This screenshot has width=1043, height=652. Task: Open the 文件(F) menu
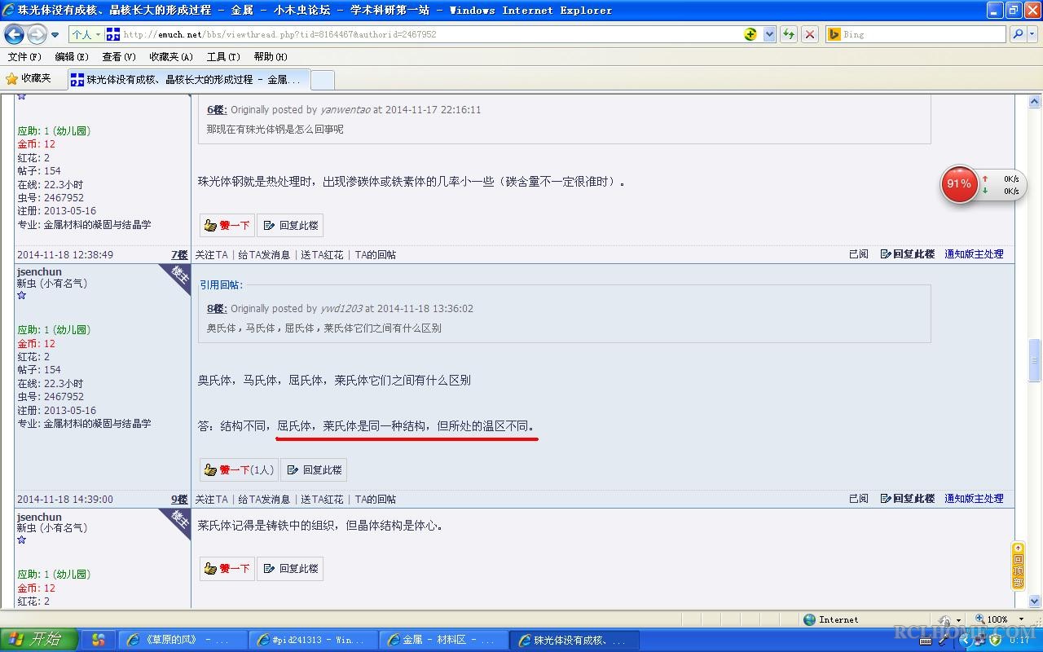[24, 57]
